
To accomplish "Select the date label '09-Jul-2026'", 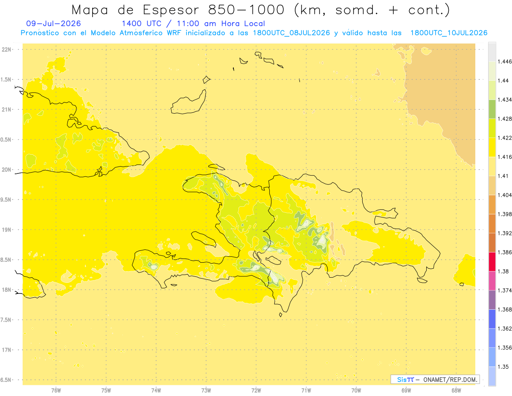I will [53, 23].
